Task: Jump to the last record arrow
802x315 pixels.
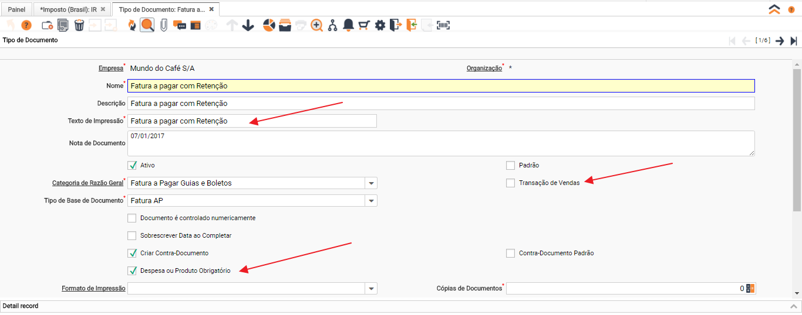Action: [794, 40]
